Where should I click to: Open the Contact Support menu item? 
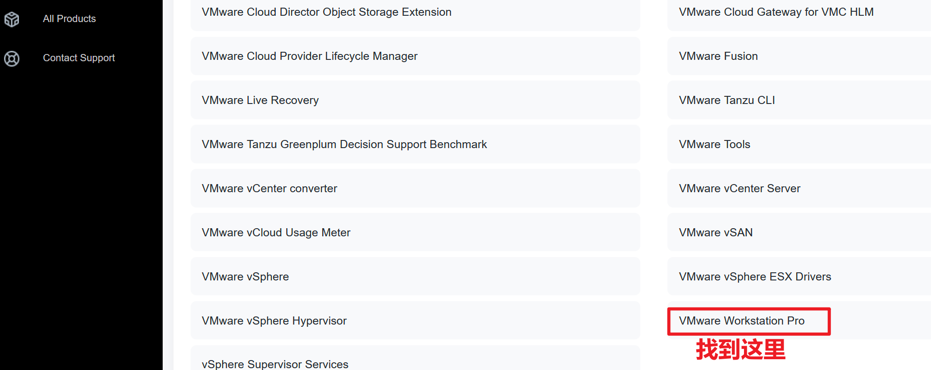point(78,58)
